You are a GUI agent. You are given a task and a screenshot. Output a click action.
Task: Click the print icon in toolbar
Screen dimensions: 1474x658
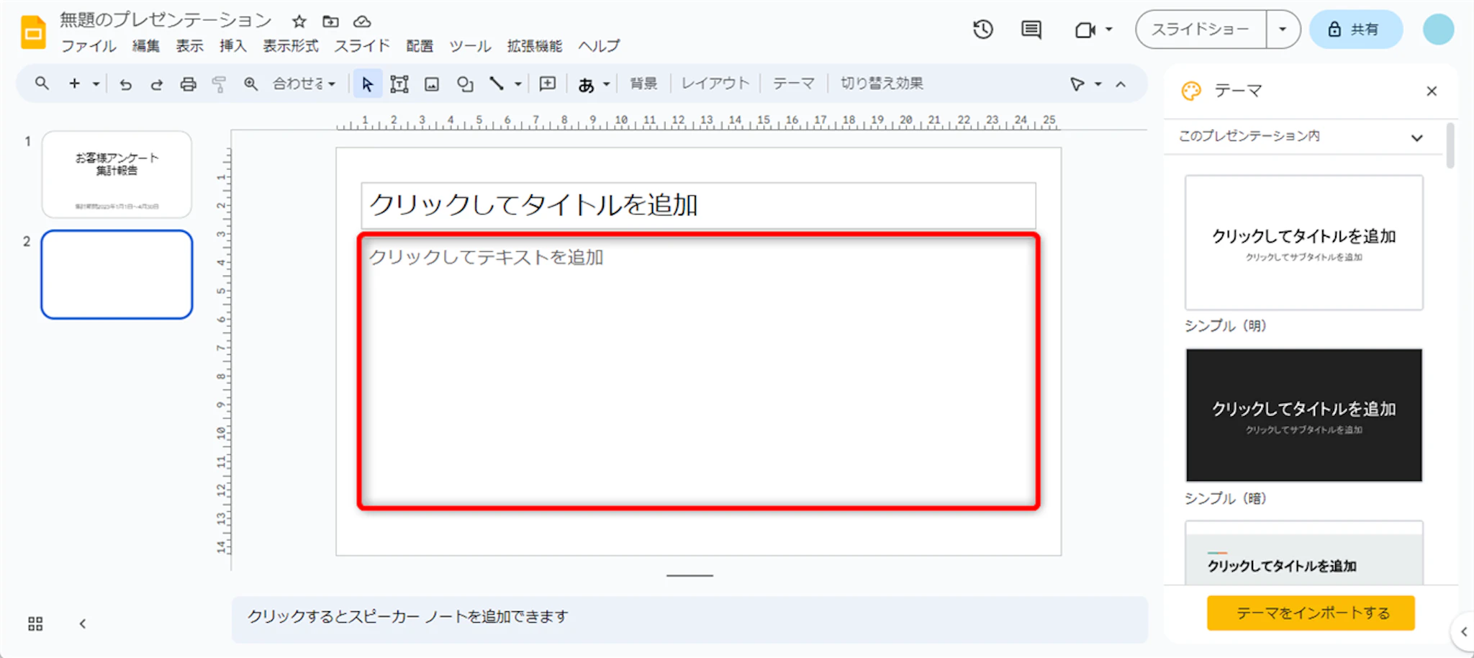188,84
